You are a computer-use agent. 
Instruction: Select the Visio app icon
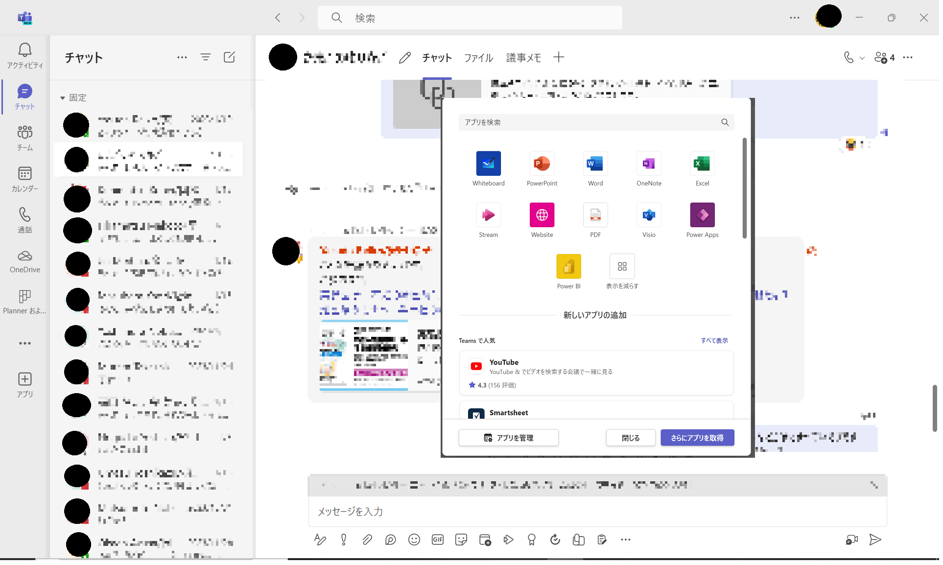[x=648, y=215]
